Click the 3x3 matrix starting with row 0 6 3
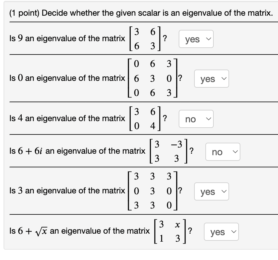Screen dimensions: 278x260 click(152, 78)
